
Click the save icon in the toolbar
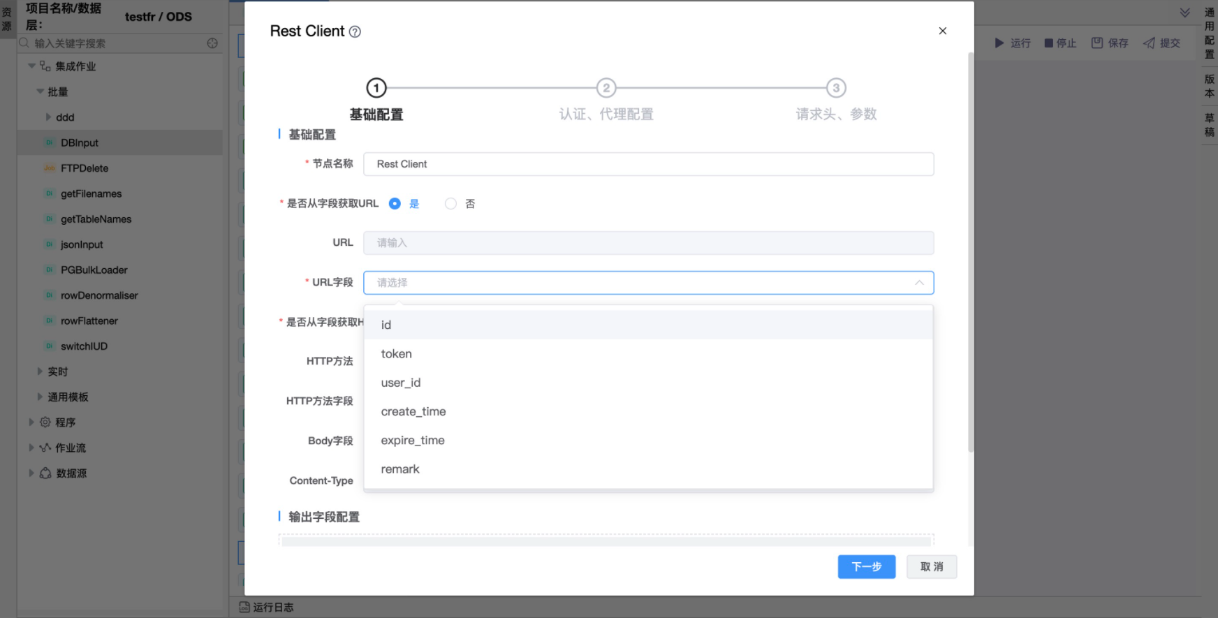point(1097,43)
